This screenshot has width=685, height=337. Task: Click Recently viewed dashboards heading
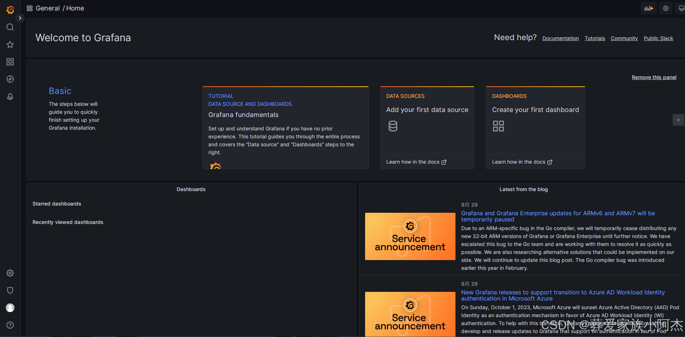coord(68,222)
